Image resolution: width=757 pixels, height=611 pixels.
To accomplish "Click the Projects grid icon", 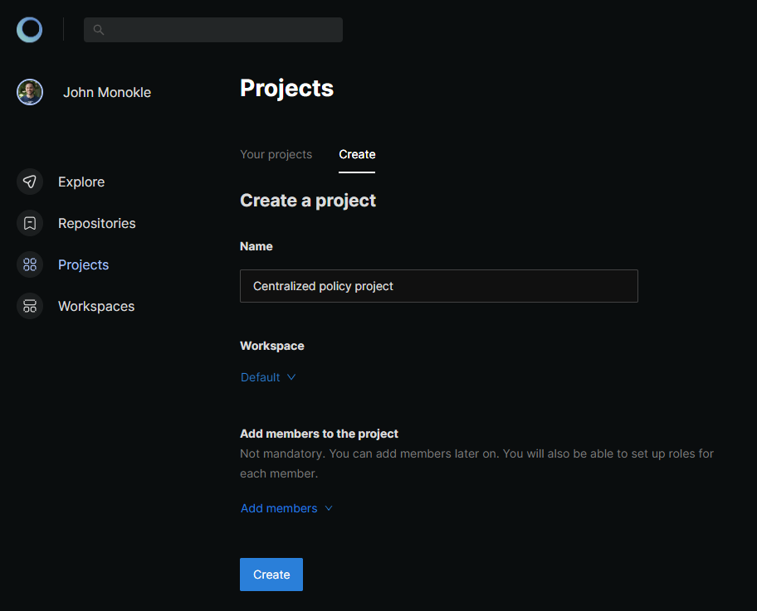I will pos(30,264).
